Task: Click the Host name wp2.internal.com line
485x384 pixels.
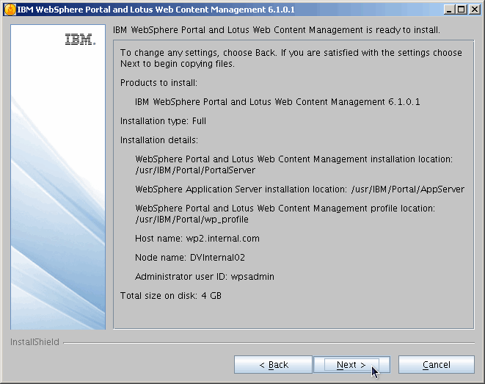Action: pos(197,239)
